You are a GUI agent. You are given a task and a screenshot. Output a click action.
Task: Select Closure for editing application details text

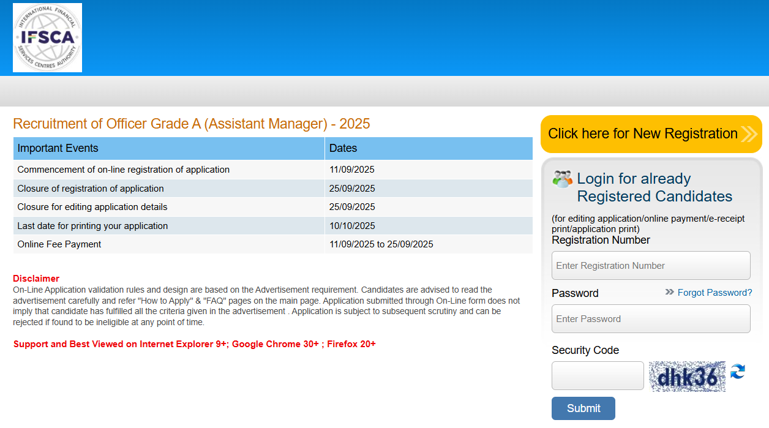92,207
